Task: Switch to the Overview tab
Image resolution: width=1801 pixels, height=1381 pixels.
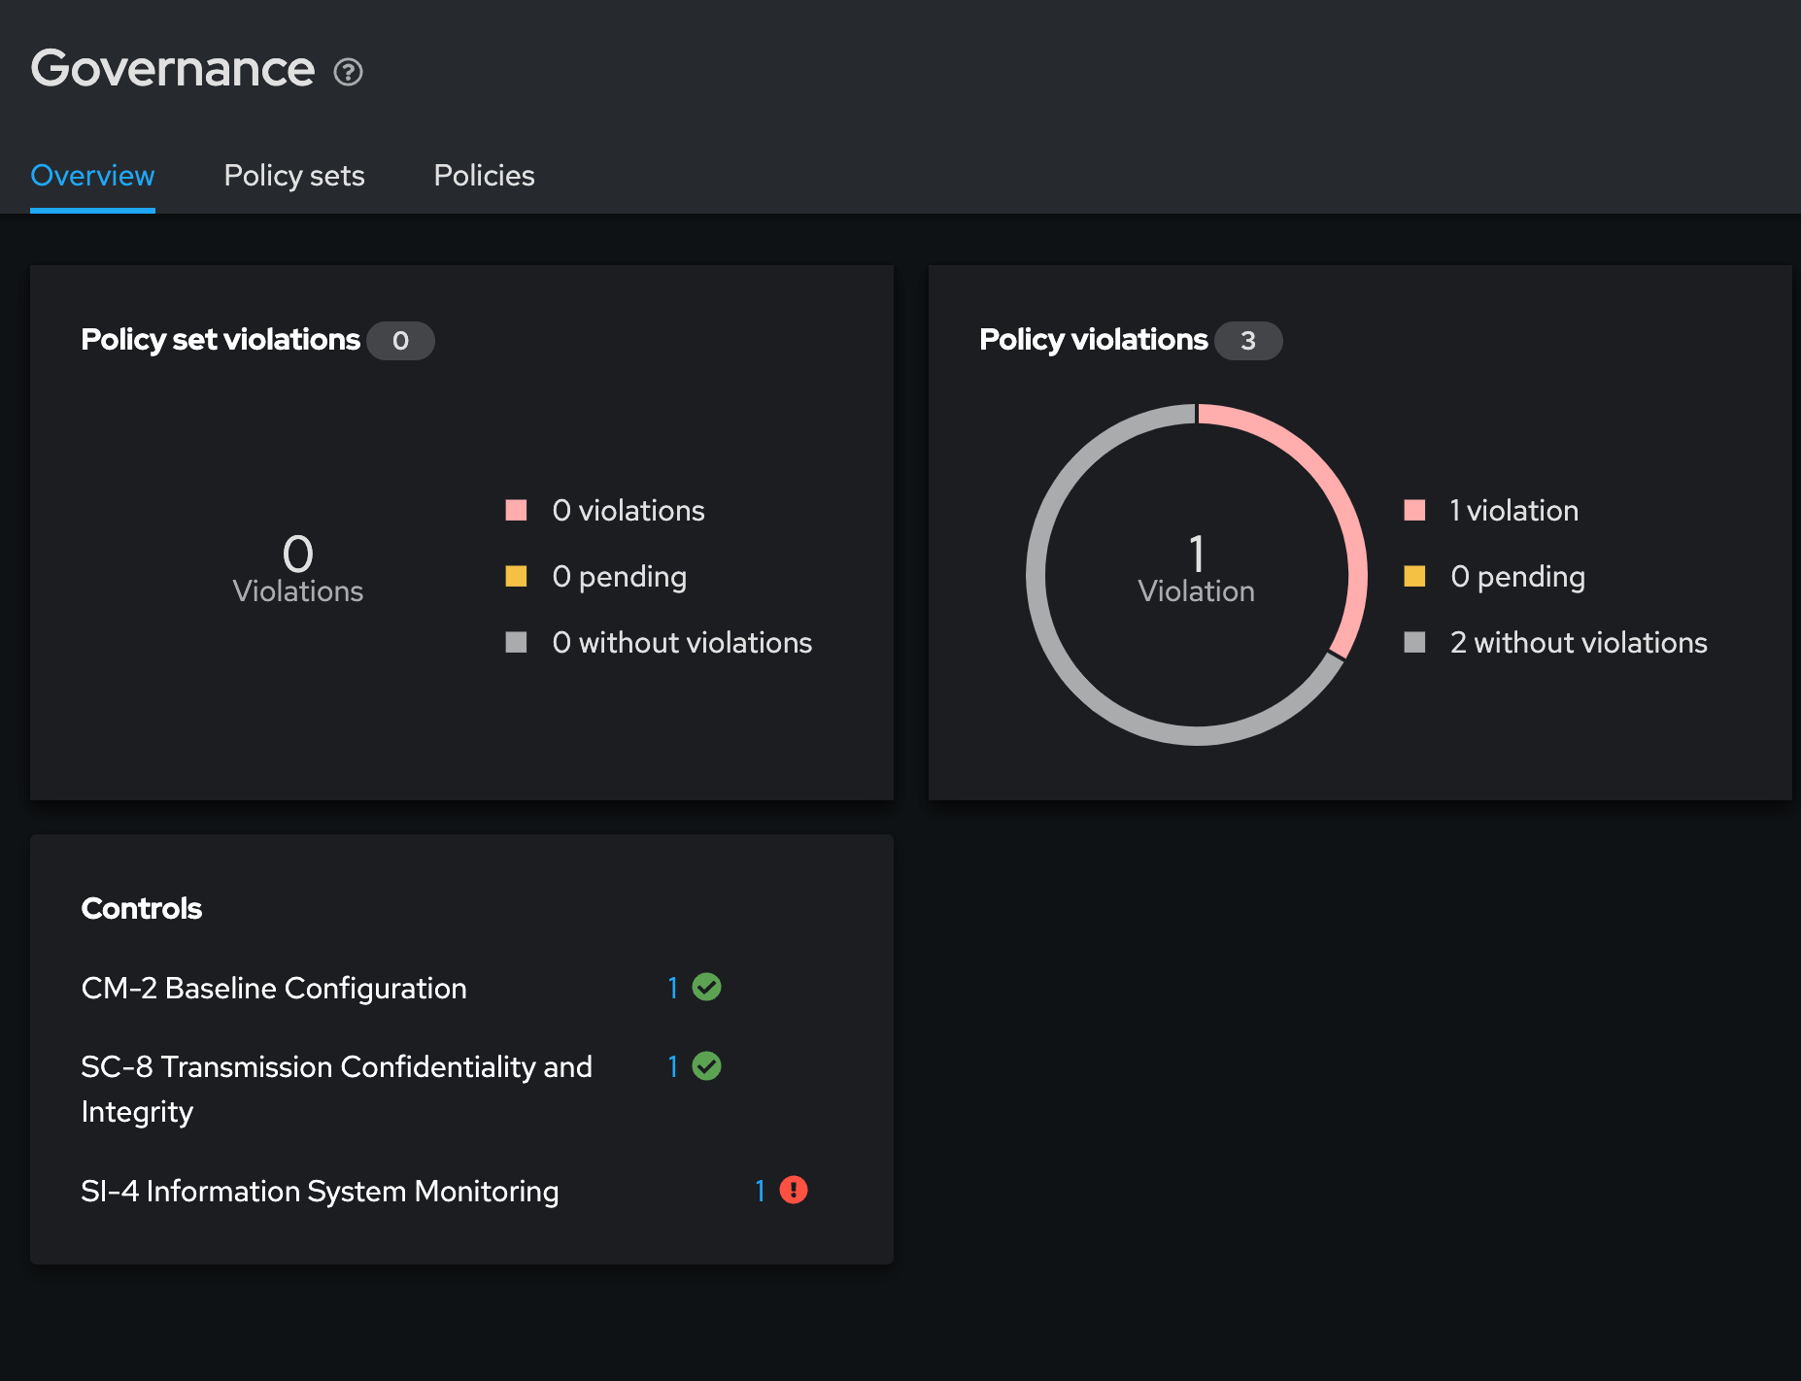Action: [x=92, y=176]
